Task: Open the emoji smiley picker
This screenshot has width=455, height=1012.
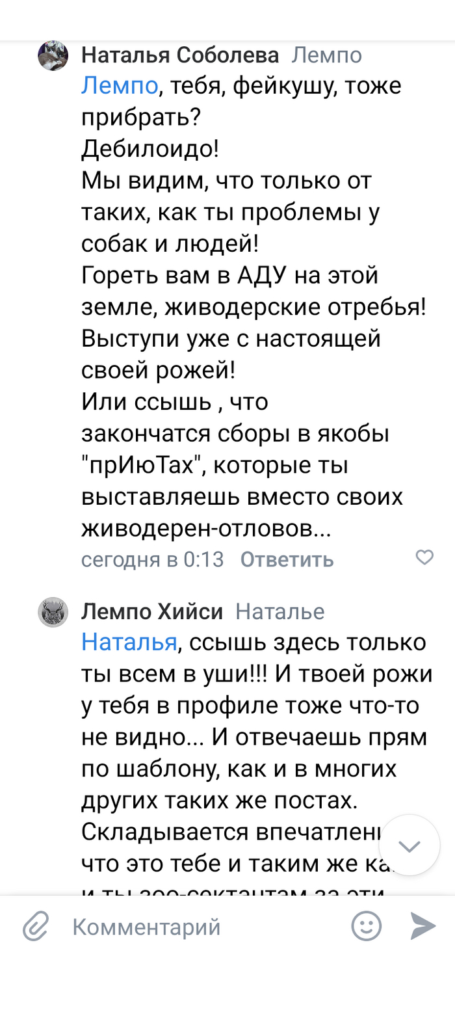Action: [366, 925]
